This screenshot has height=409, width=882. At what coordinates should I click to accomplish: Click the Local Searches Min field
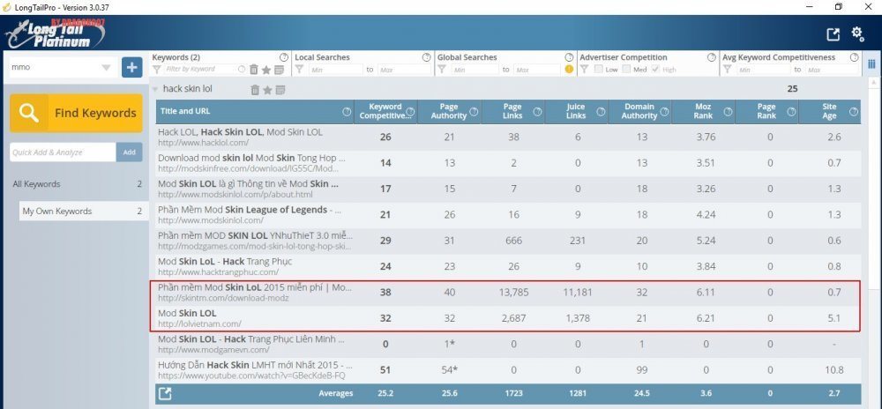(335, 70)
